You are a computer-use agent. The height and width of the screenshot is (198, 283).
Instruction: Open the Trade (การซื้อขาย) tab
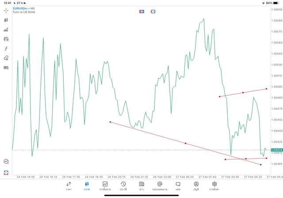[105, 186]
